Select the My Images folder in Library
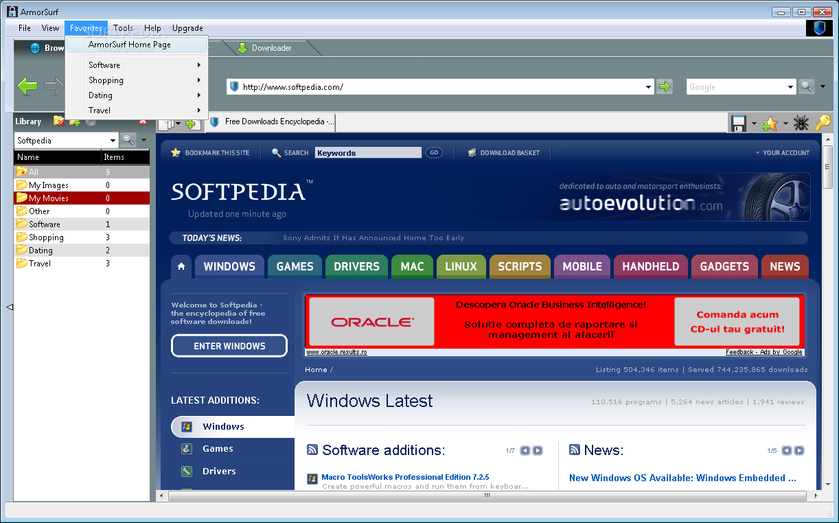The image size is (839, 523). tap(82, 185)
